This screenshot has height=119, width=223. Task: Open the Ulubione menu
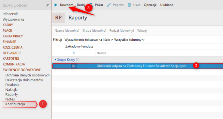(x=167, y=5)
